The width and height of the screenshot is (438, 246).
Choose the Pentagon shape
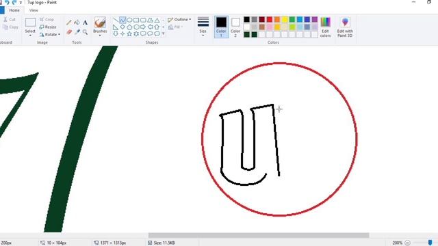pyautogui.click(x=129, y=27)
